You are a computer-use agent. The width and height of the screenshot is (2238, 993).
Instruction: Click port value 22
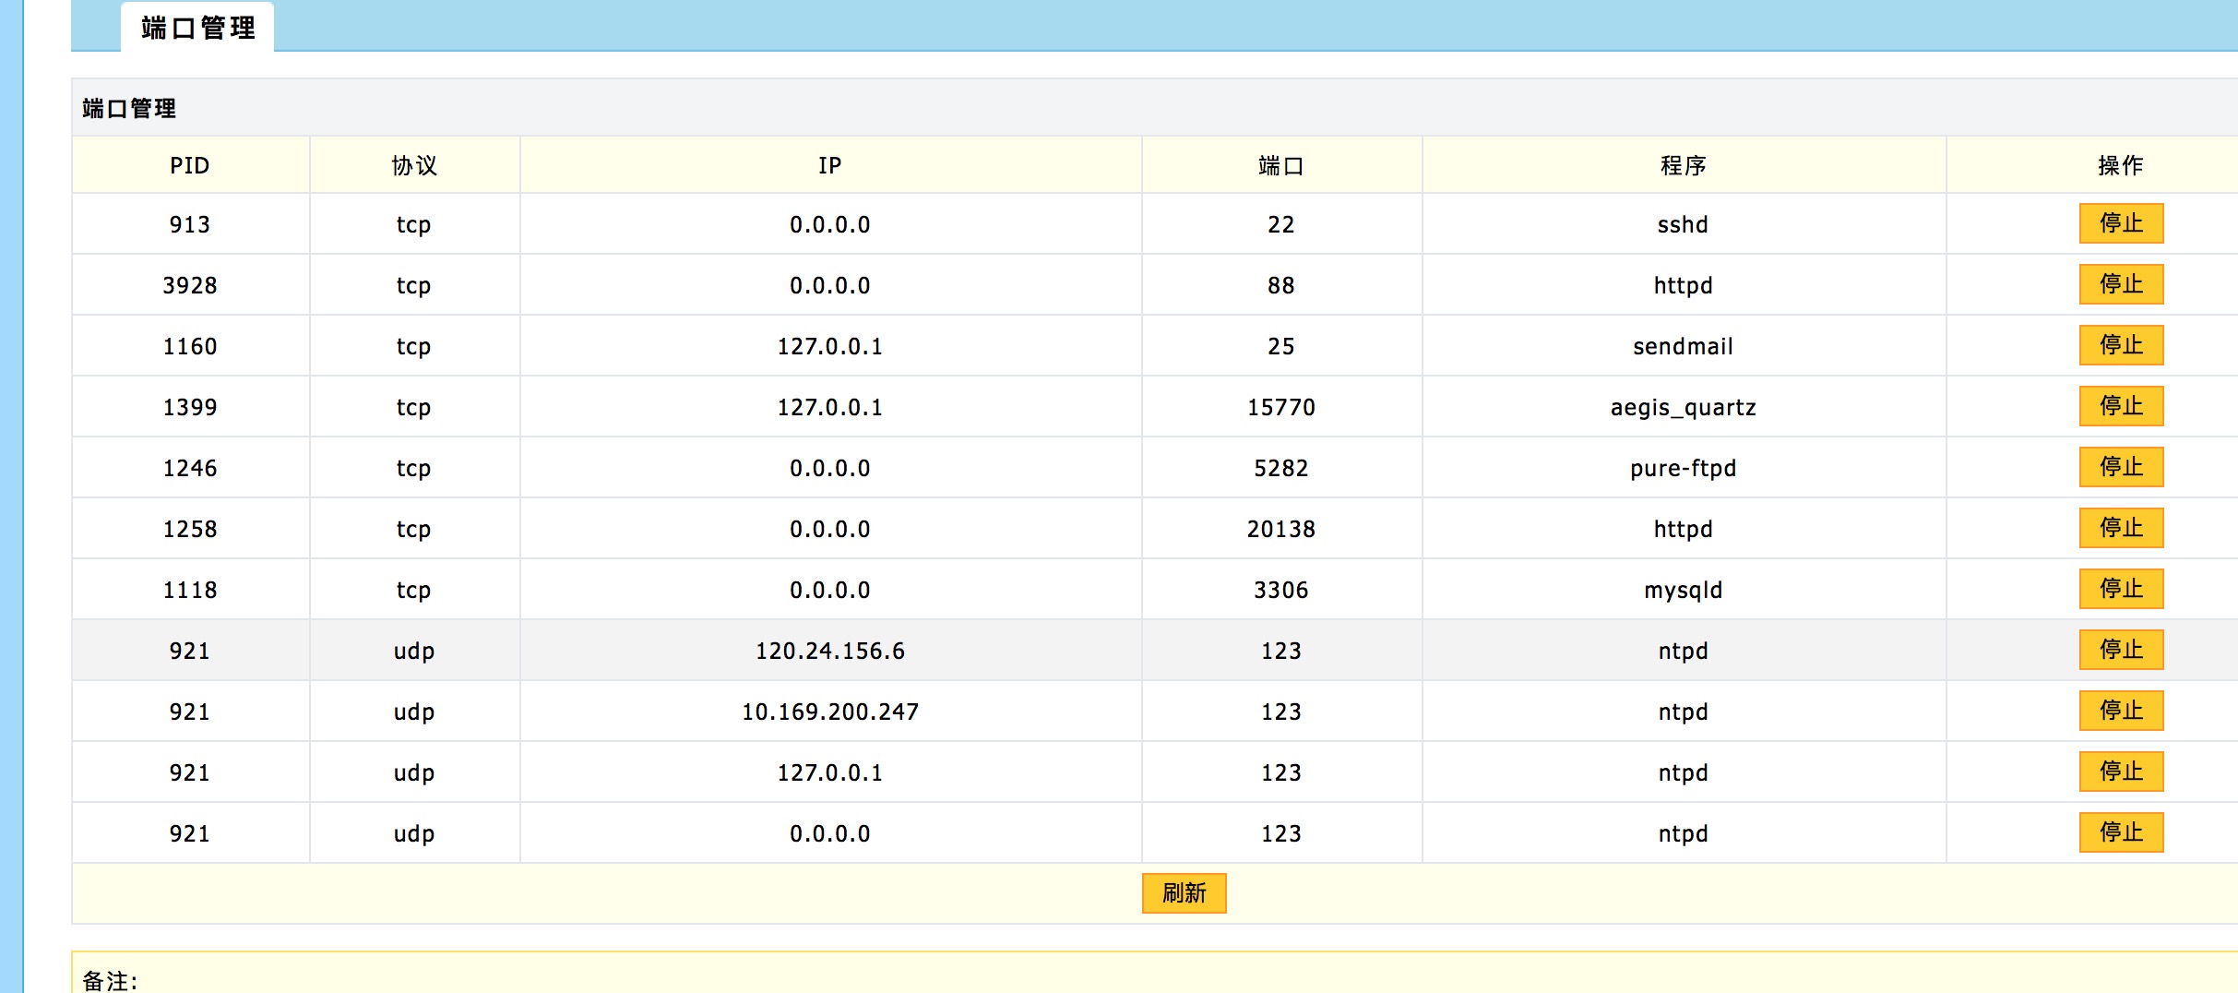pyautogui.click(x=1281, y=224)
